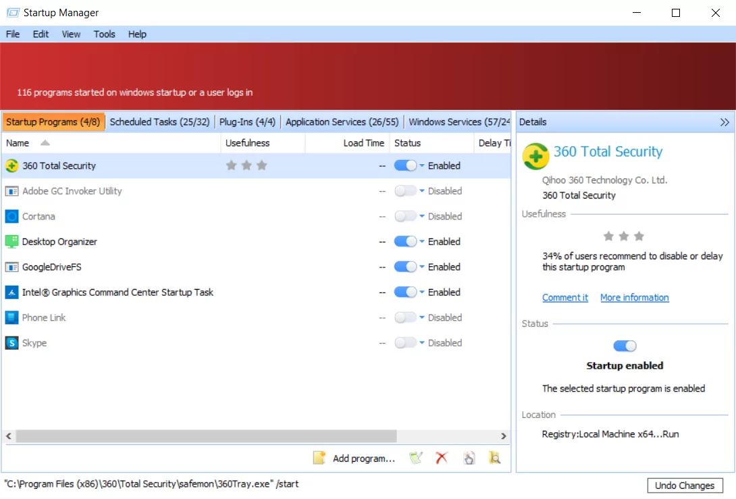This screenshot has height=499, width=736.
Task: Click the Startup Manager title bar icon
Action: click(x=13, y=13)
